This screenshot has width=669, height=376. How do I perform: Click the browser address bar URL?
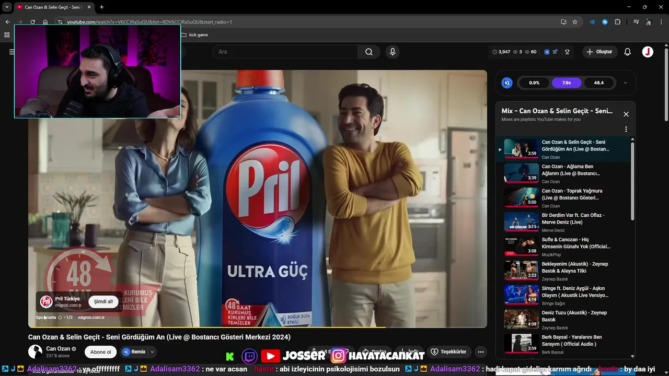pos(149,22)
